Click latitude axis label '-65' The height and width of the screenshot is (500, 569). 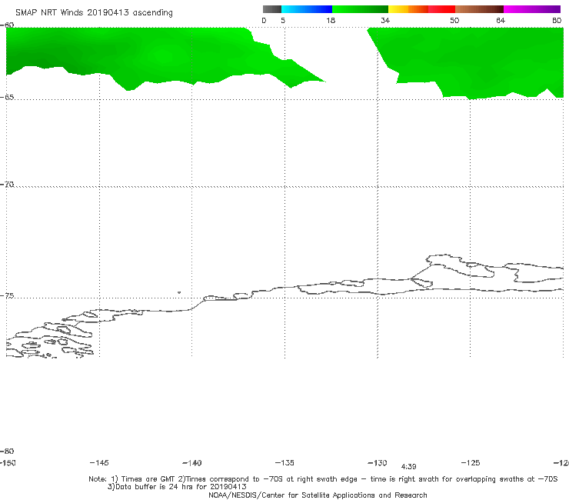pyautogui.click(x=7, y=98)
